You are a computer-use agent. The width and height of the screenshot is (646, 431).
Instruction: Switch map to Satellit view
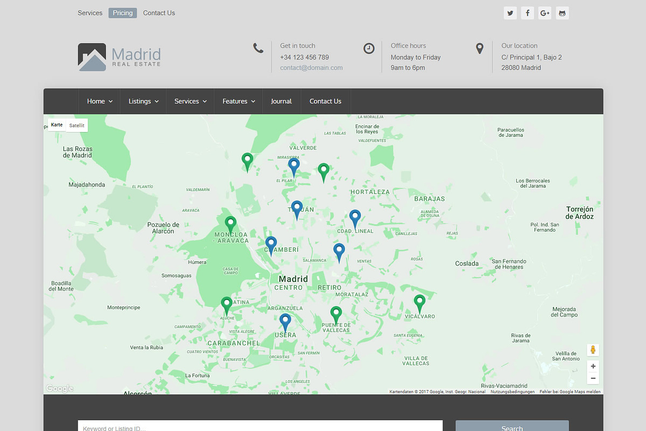point(76,125)
